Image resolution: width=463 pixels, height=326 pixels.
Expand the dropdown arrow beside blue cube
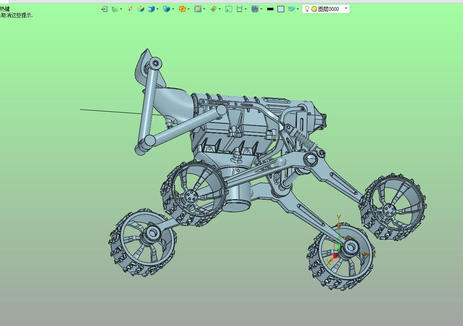point(158,9)
